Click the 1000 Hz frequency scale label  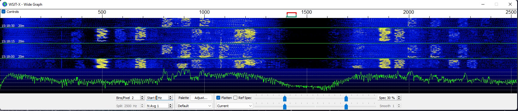pyautogui.click(x=204, y=12)
